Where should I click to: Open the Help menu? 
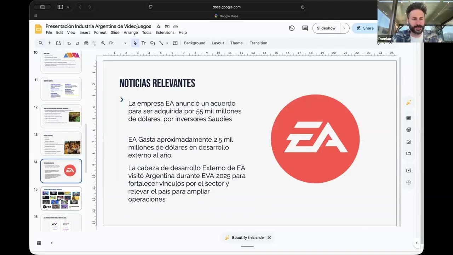(183, 33)
